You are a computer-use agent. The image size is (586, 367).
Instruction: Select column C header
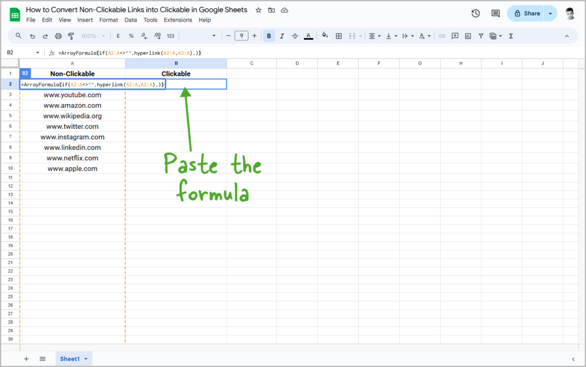click(x=252, y=63)
